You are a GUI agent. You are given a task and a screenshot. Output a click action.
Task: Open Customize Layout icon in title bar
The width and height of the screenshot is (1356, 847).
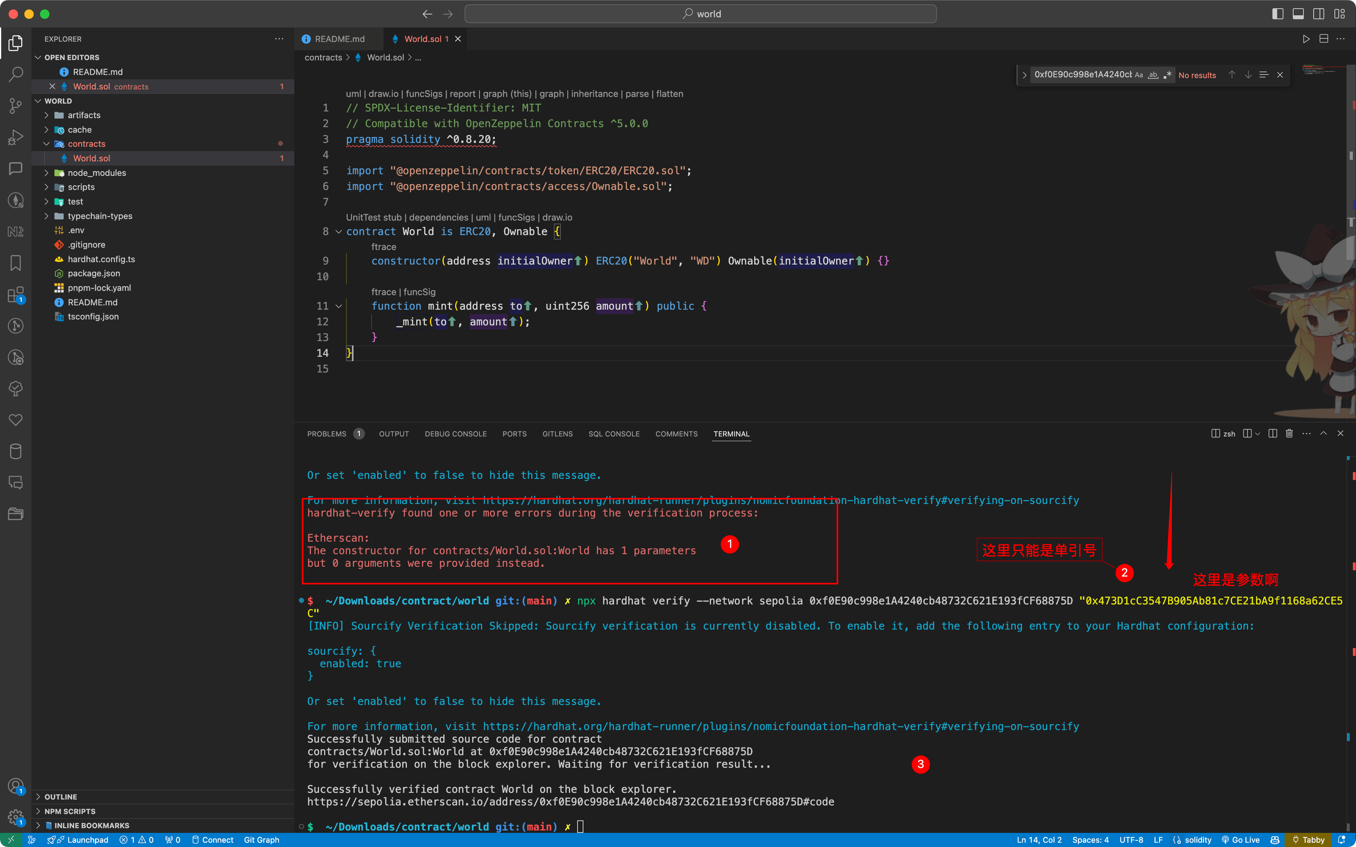pyautogui.click(x=1339, y=14)
